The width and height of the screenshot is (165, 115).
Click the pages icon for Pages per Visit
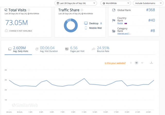click(67, 49)
